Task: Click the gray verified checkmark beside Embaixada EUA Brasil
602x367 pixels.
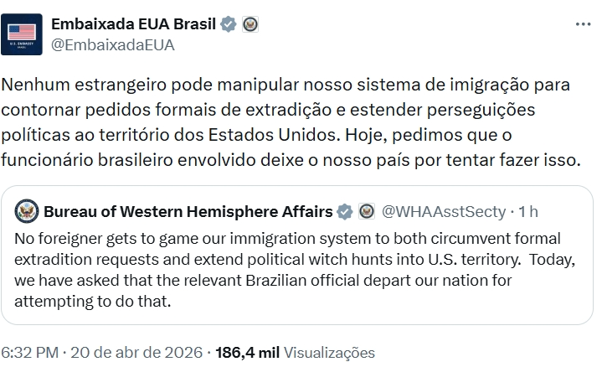Action: 228,25
